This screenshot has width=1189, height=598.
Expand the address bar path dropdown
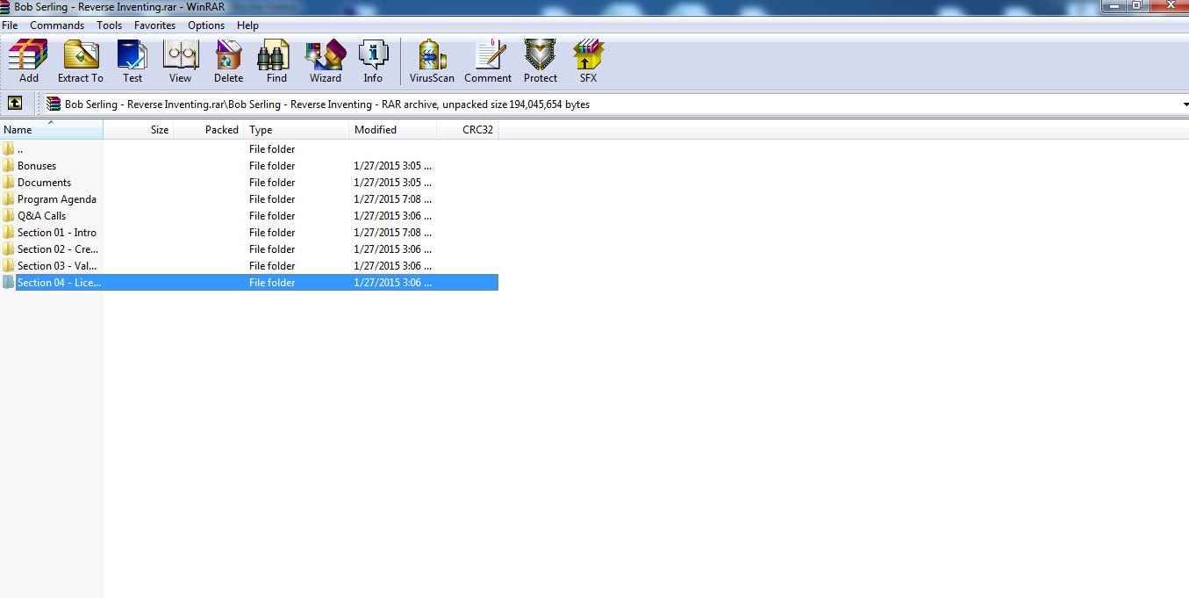coord(1184,104)
